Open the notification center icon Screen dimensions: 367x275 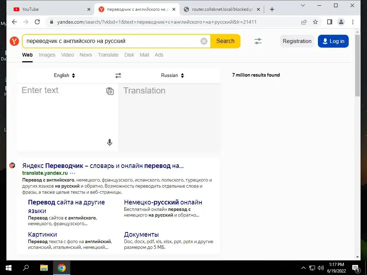[x=356, y=268]
